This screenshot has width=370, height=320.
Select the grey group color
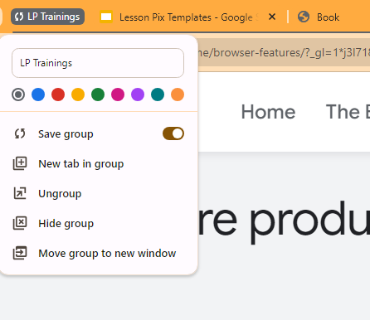click(18, 95)
